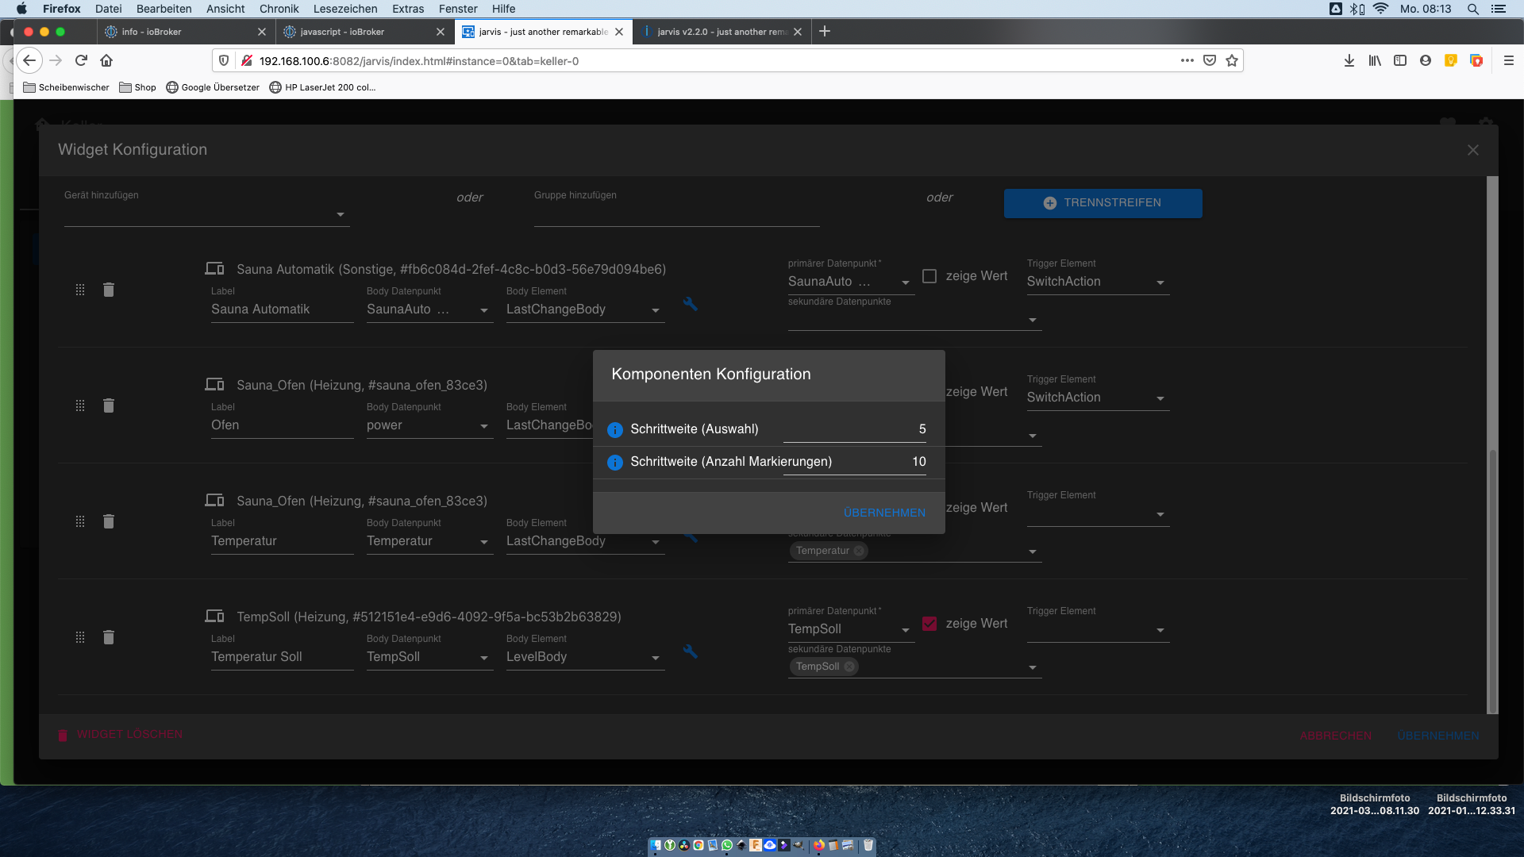Delete the Ofen labeled device row
1524x857 pixels.
[109, 405]
